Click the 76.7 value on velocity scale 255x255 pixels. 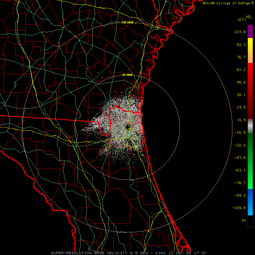point(241,57)
